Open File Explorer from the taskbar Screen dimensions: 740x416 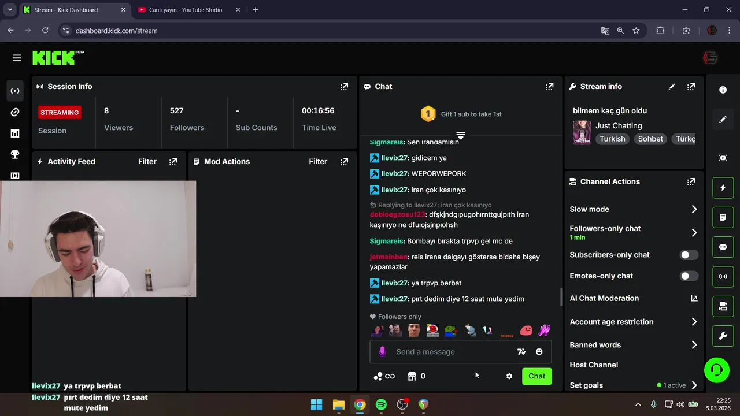point(339,404)
